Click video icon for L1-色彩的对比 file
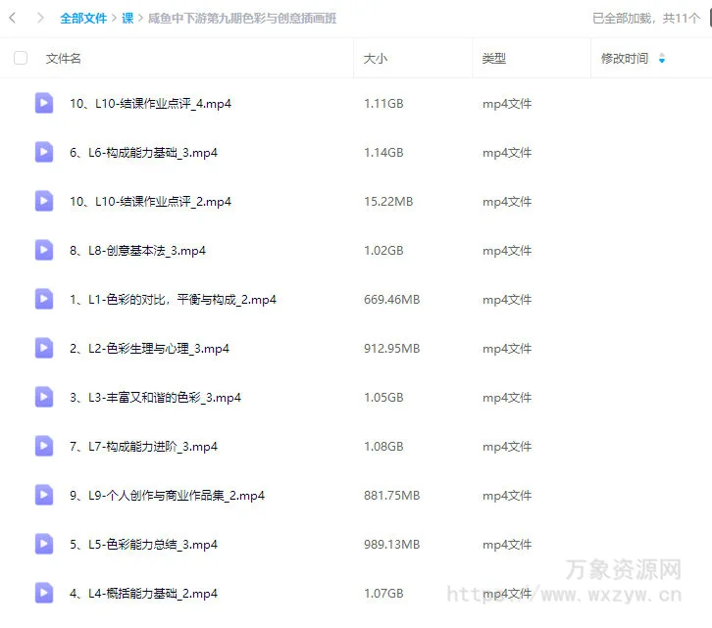The width and height of the screenshot is (712, 628). pyautogui.click(x=44, y=299)
